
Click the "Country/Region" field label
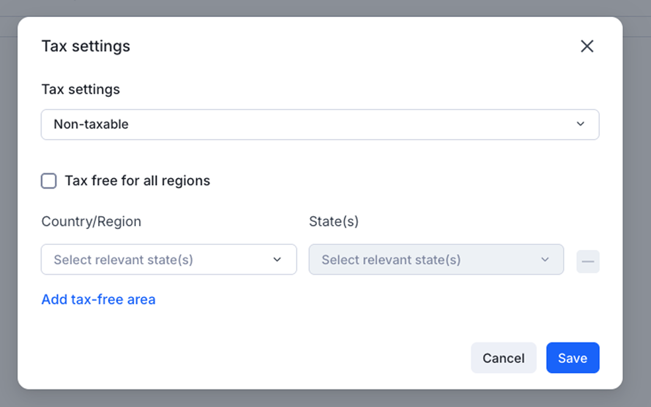pyautogui.click(x=91, y=221)
